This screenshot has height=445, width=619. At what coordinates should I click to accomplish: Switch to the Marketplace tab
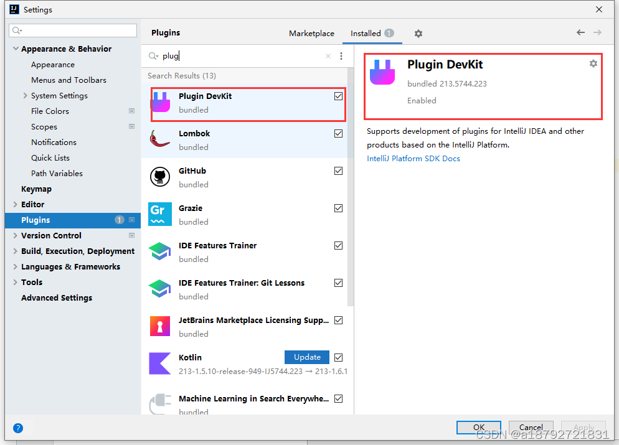click(x=311, y=34)
